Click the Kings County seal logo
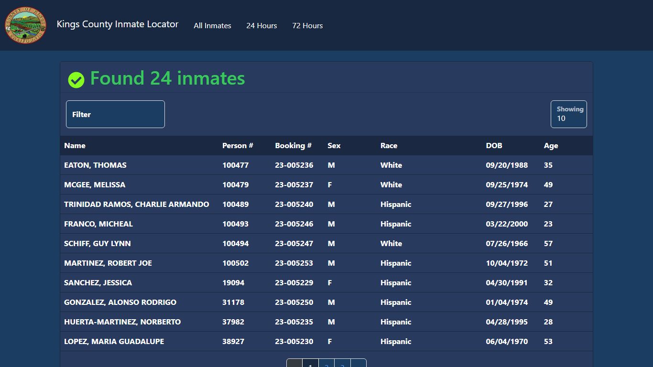This screenshot has width=653, height=367. point(25,25)
